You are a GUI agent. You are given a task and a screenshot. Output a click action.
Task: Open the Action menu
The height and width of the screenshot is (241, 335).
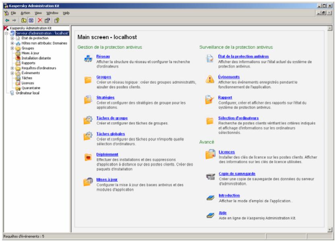25,13
